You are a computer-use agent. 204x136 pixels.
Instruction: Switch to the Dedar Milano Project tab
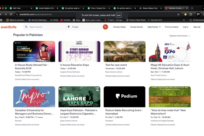click(x=151, y=8)
